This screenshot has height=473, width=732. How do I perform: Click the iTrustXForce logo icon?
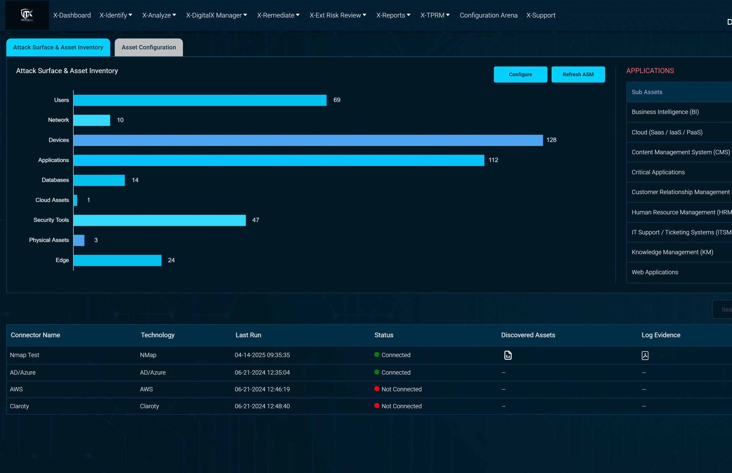pos(27,15)
